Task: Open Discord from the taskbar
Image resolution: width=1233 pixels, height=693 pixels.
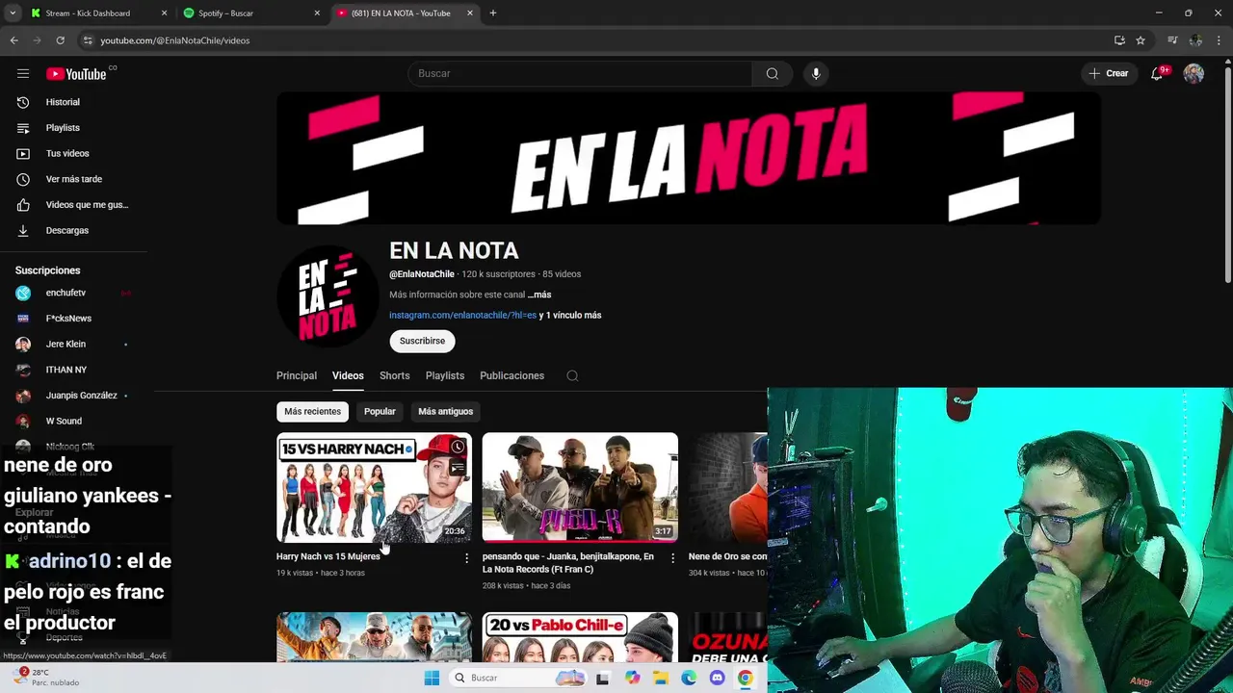Action: [x=717, y=679]
